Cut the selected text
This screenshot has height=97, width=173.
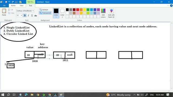(x=11, y=10)
